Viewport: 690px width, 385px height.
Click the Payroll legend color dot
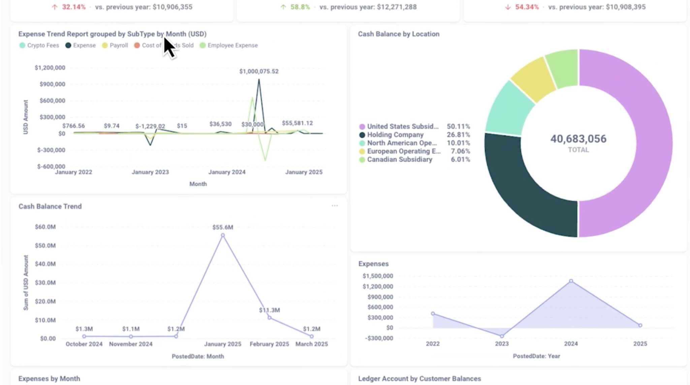[105, 45]
